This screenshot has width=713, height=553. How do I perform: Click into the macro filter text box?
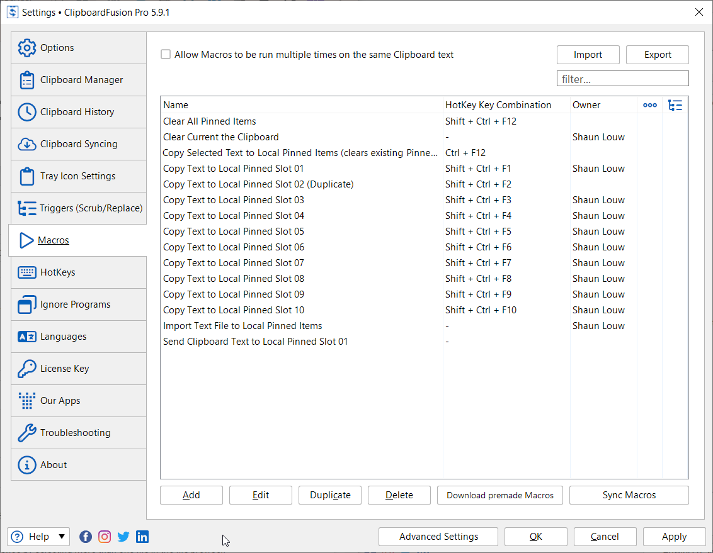click(622, 79)
